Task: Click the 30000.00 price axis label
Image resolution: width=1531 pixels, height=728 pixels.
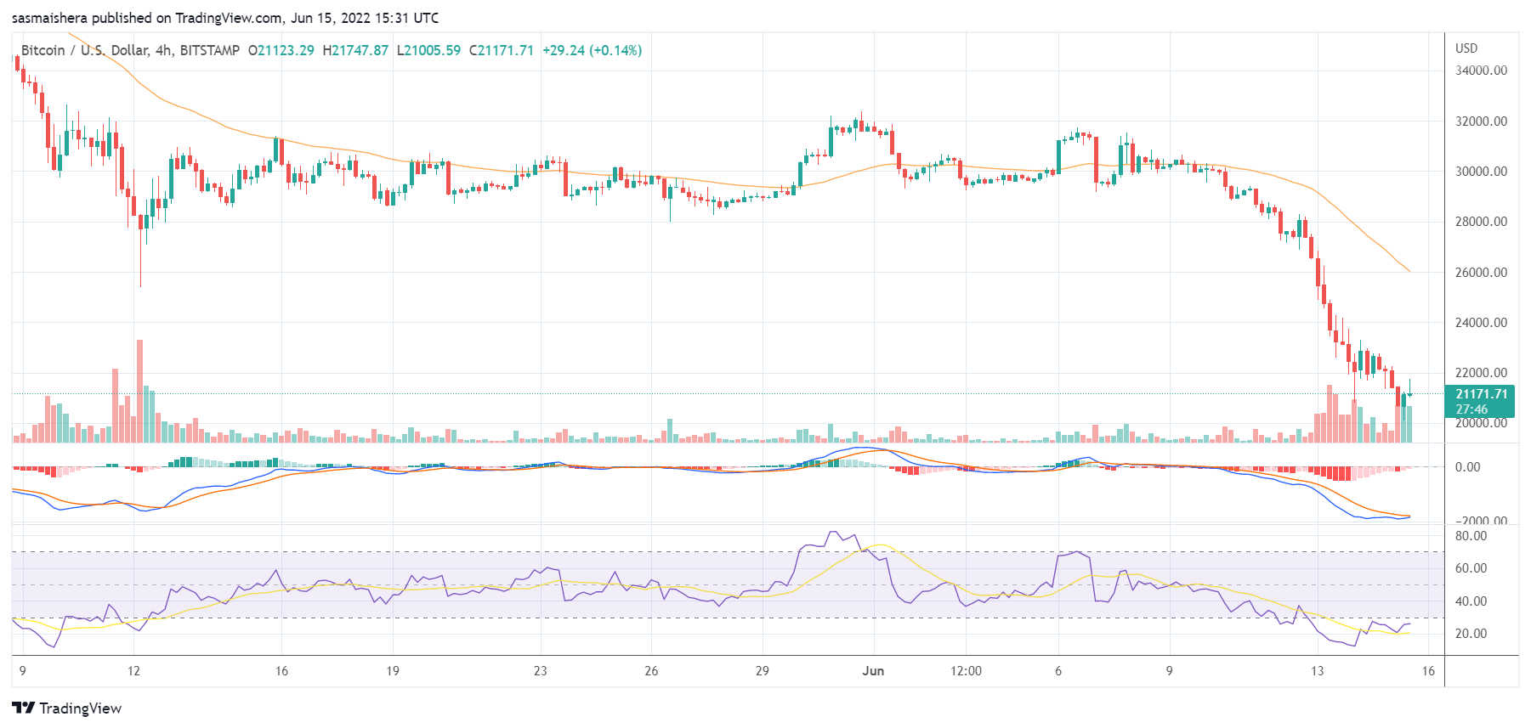Action: tap(1481, 172)
